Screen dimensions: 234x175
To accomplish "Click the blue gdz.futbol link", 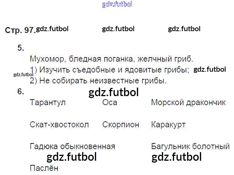I will pyautogui.click(x=117, y=5).
